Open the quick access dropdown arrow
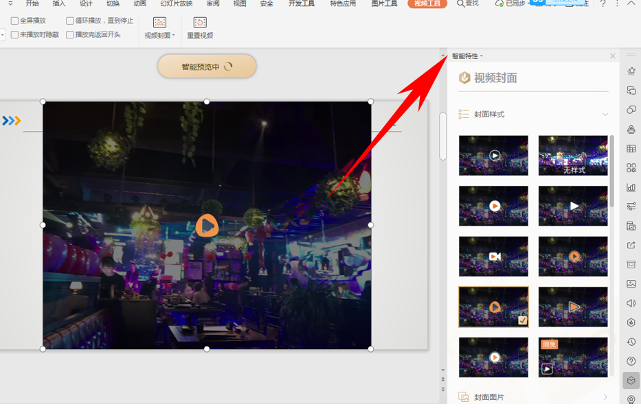Viewport: 641px width, 413px height. [x=10, y=3]
